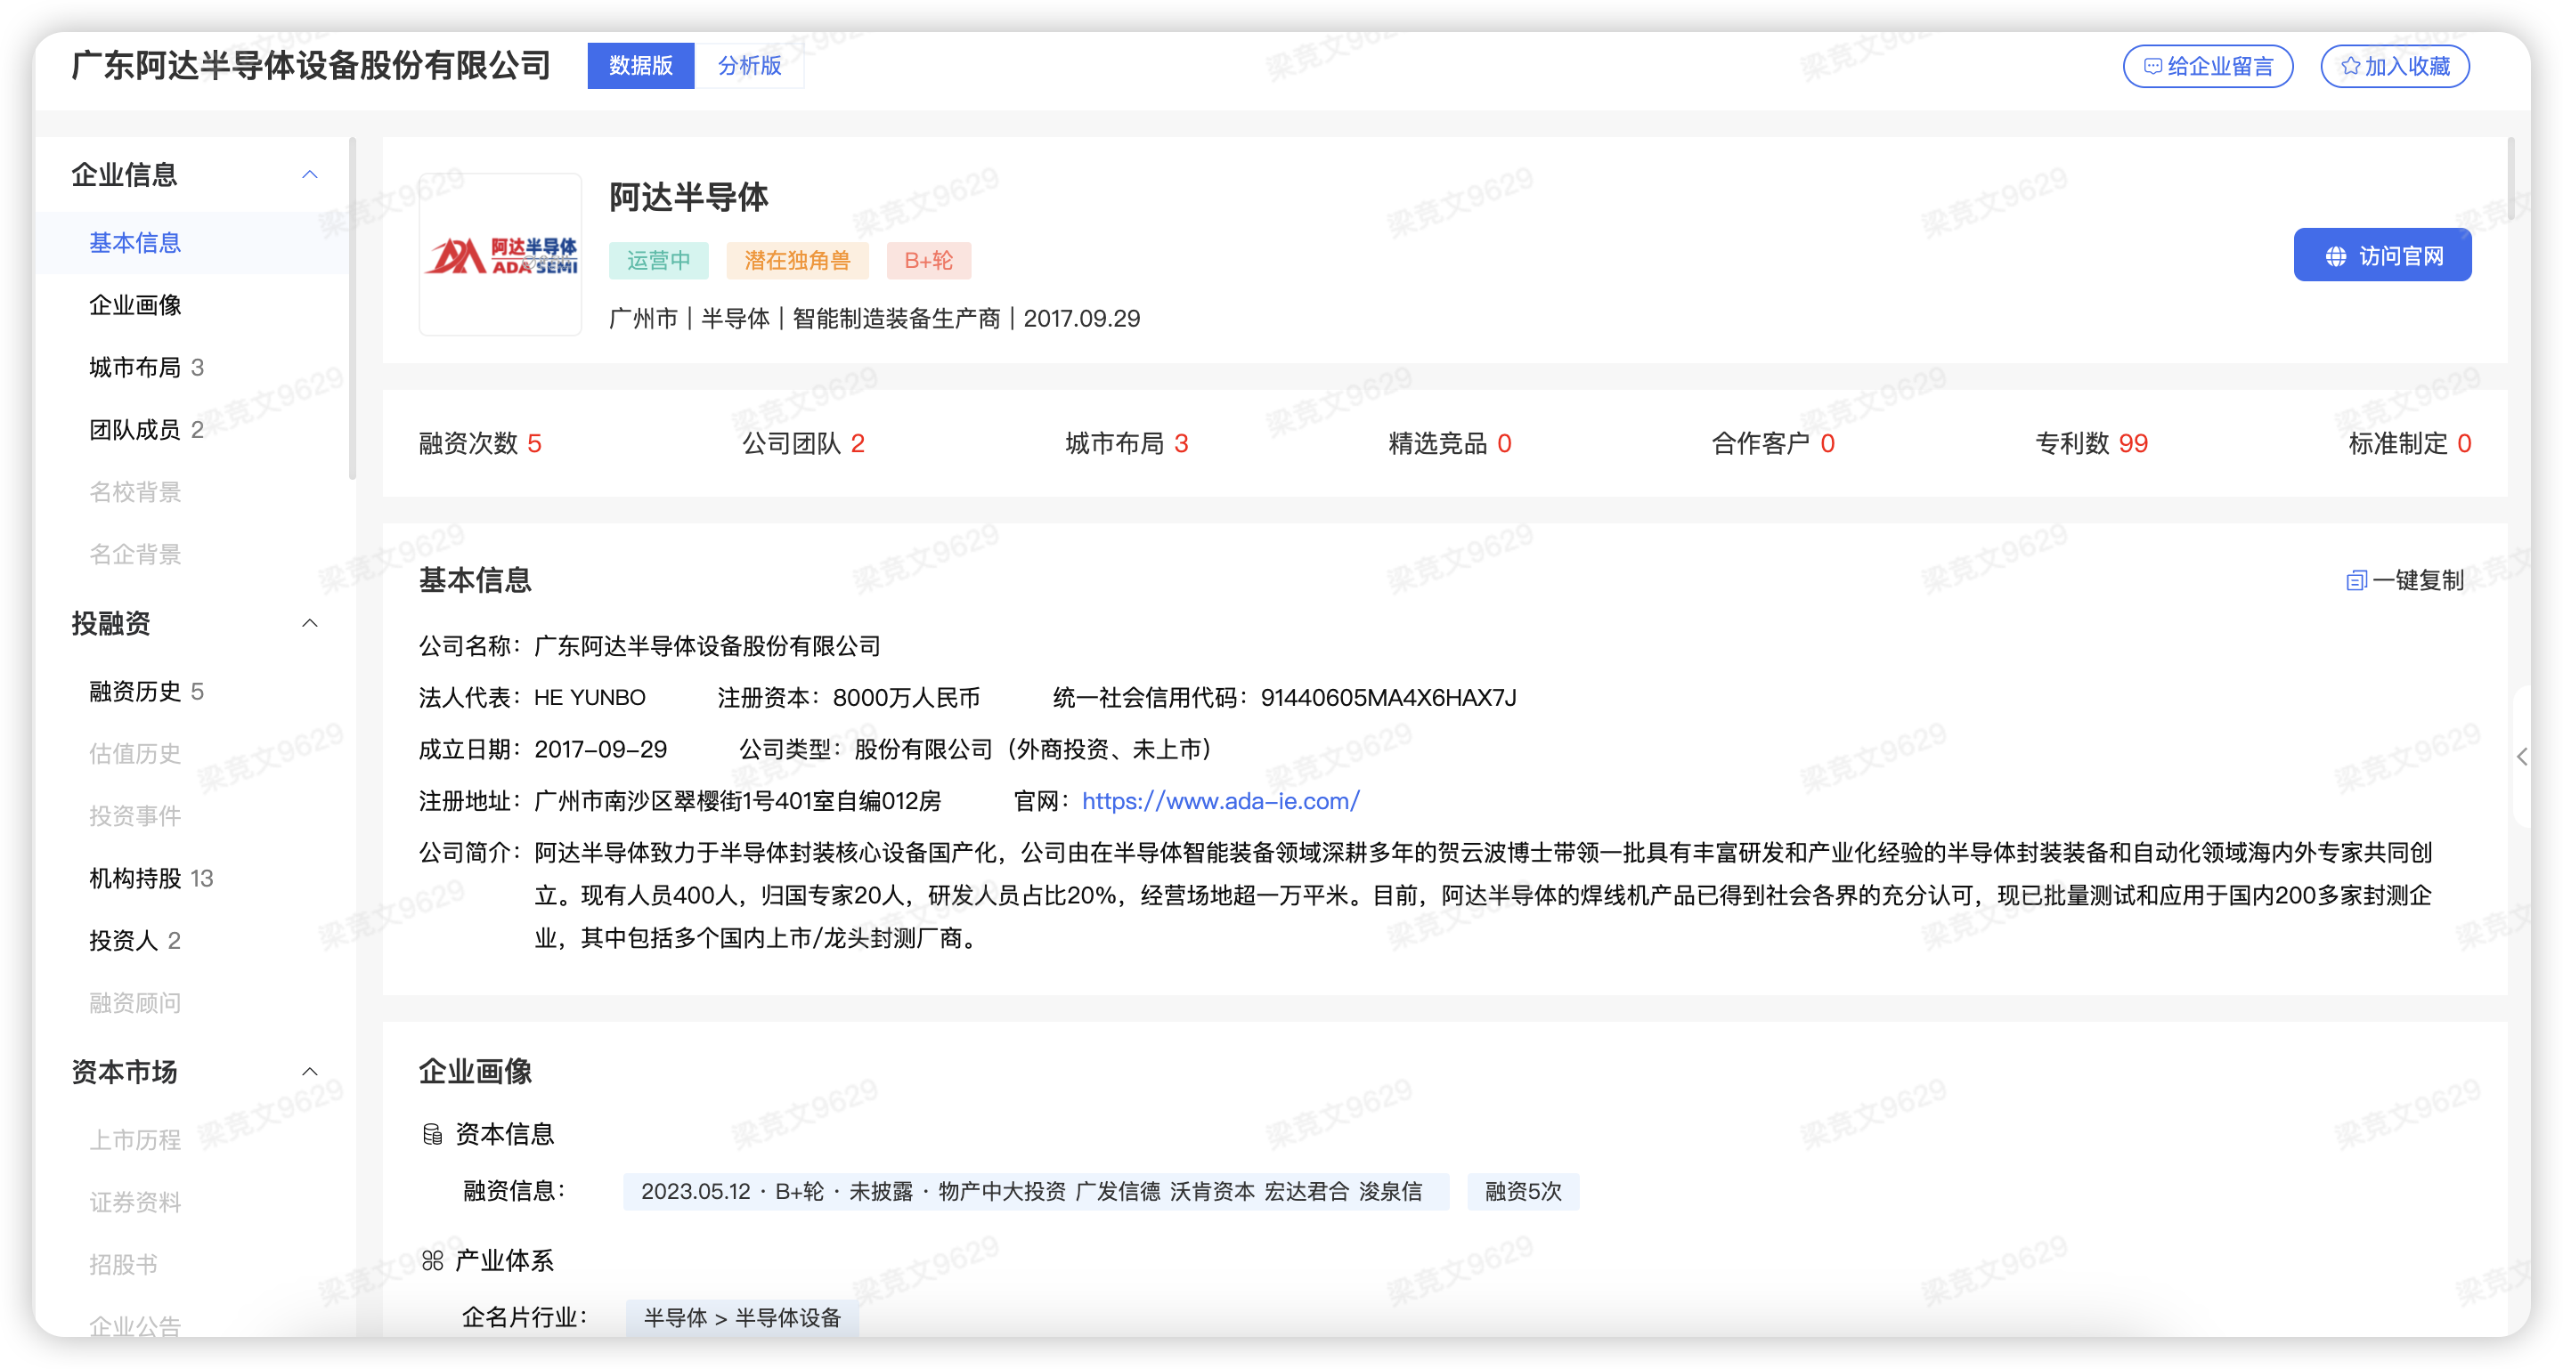The height and width of the screenshot is (1369, 2563).
Task: Open 名校背景 sidebar item
Action: [x=134, y=492]
